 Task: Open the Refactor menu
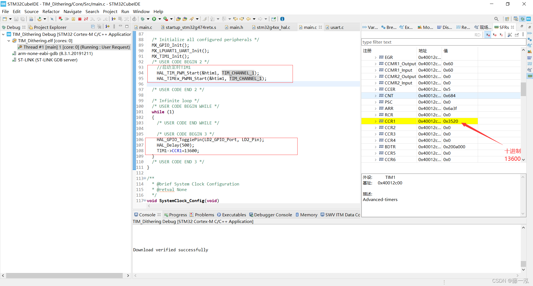[x=51, y=11]
